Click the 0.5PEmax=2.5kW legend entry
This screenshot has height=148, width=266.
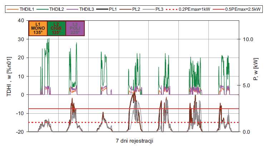click(236, 9)
